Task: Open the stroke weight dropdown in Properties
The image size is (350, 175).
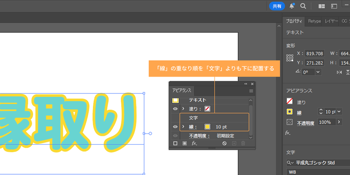Action: tap(339, 112)
